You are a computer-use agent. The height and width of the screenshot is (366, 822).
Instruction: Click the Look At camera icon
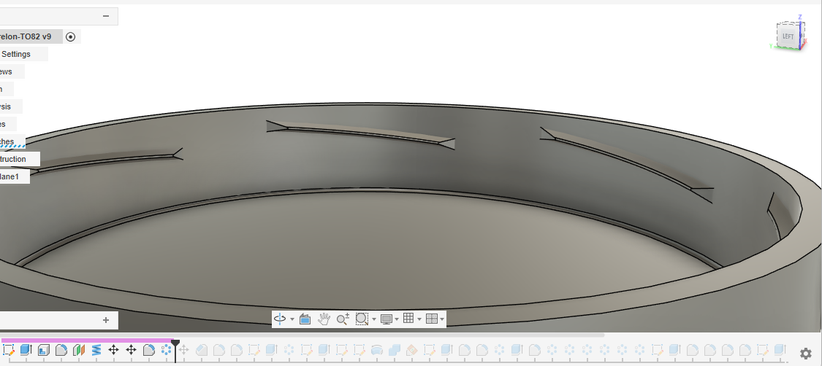coord(305,319)
